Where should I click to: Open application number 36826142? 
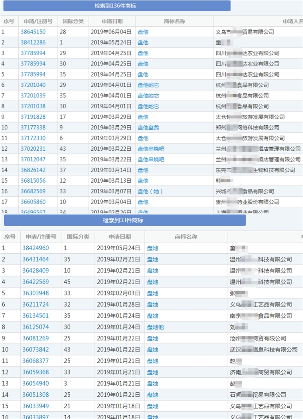(33, 170)
